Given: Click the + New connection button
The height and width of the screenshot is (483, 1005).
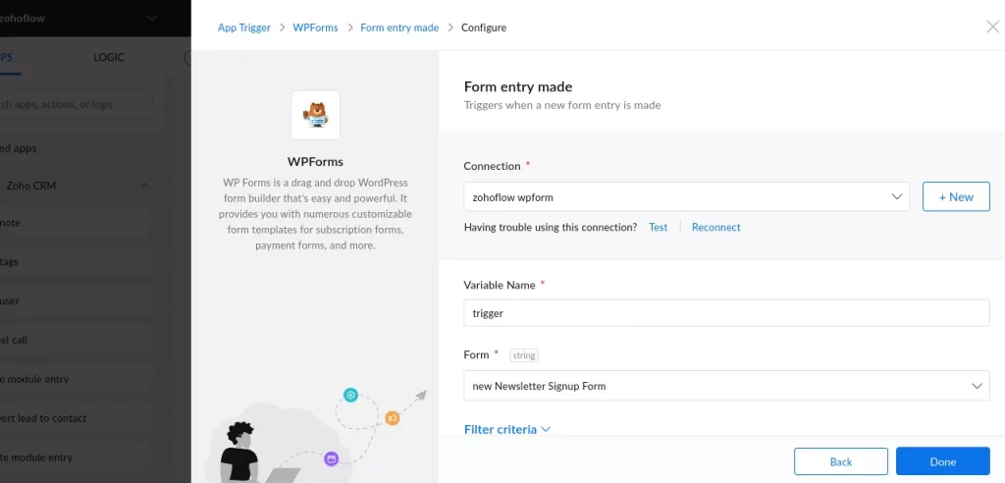Looking at the screenshot, I should [956, 197].
